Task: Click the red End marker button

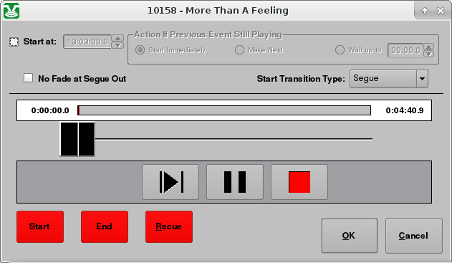Action: click(x=105, y=226)
